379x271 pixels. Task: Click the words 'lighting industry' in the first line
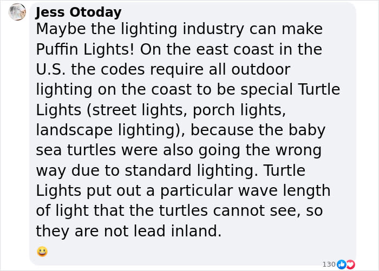pyautogui.click(x=182, y=29)
